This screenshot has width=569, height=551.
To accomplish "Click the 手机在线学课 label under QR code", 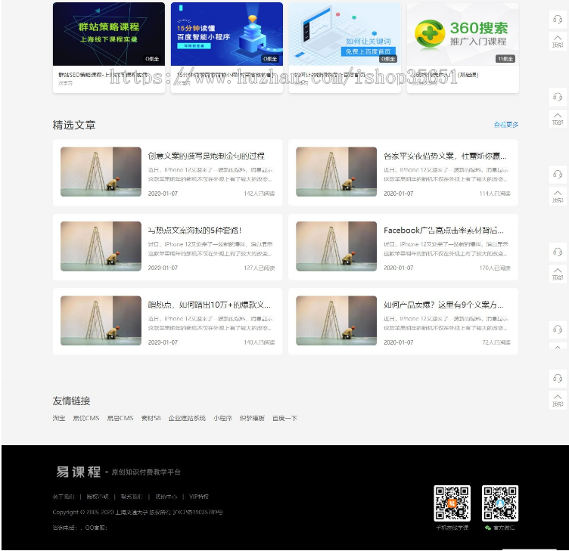I will [x=452, y=528].
